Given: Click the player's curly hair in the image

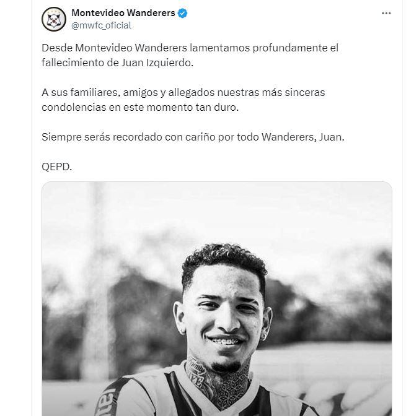Looking at the screenshot, I should click(223, 260).
